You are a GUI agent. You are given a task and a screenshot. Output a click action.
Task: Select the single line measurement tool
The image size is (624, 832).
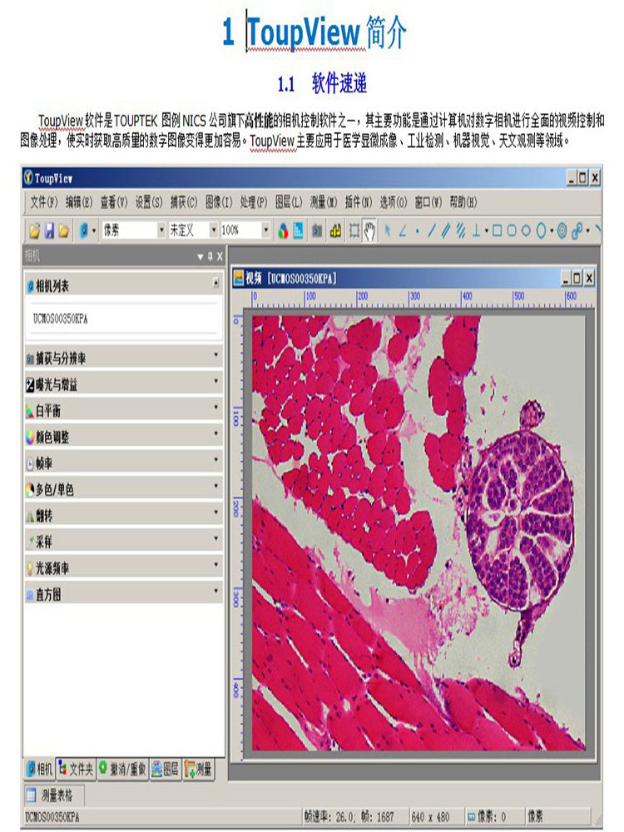click(431, 230)
